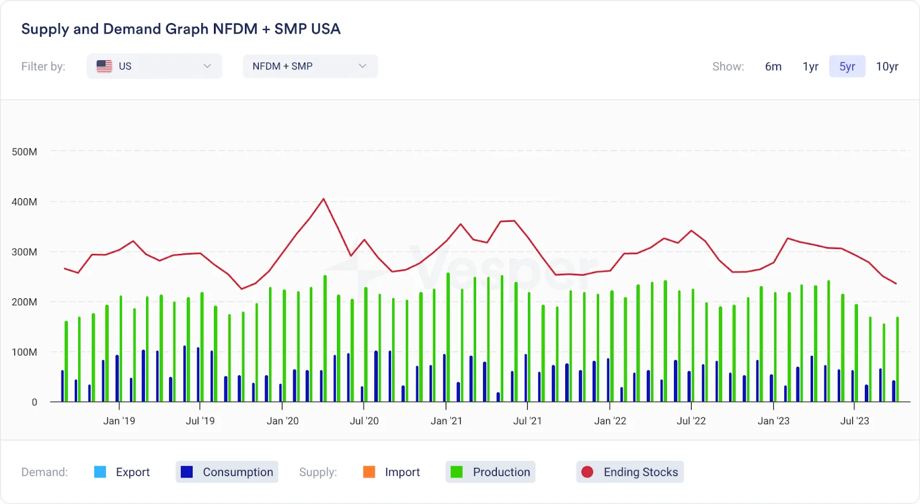Click the Jul '22 axis label
920x504 pixels.
(x=691, y=421)
